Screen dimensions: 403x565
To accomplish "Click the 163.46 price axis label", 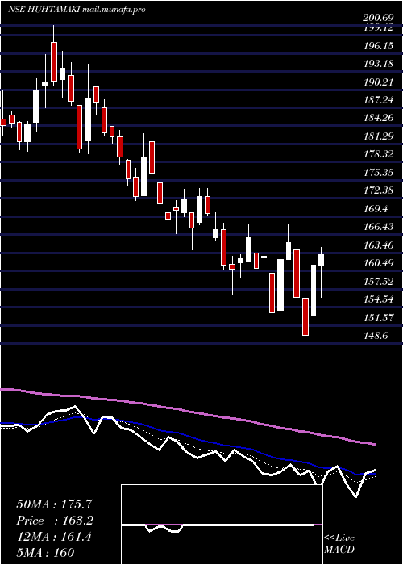I will (x=379, y=245).
